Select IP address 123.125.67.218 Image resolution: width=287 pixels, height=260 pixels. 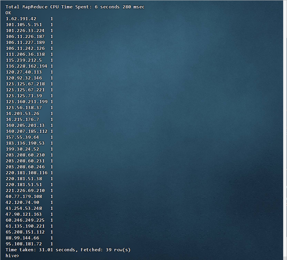click(x=25, y=84)
